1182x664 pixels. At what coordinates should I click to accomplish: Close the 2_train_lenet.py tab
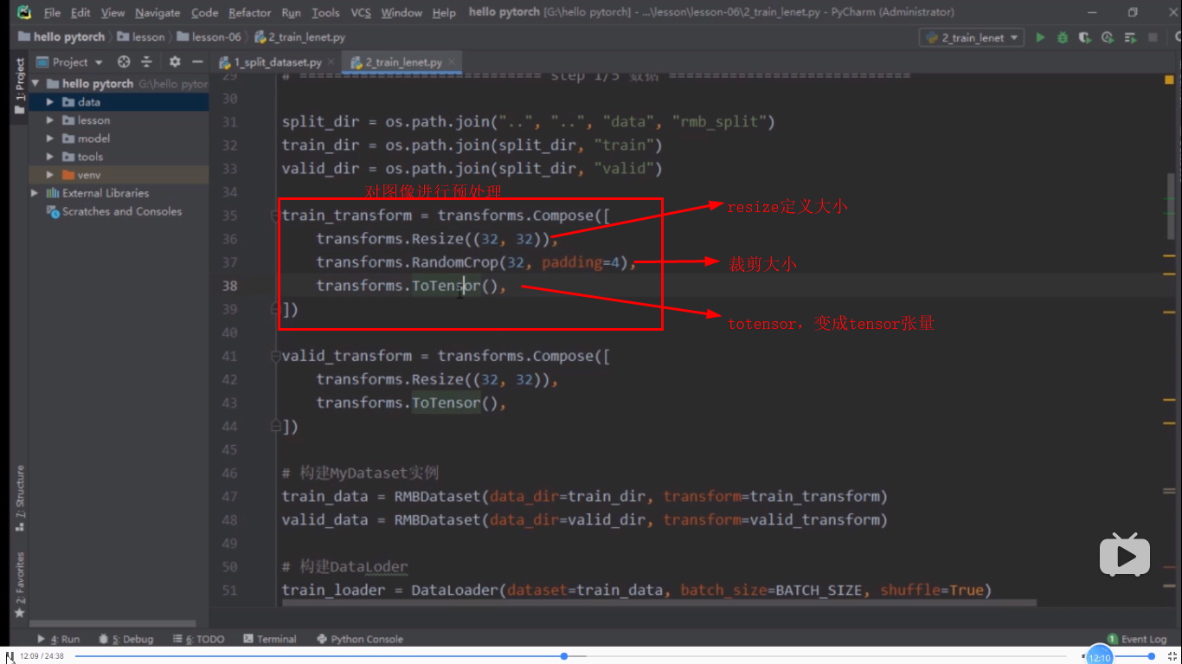point(451,62)
